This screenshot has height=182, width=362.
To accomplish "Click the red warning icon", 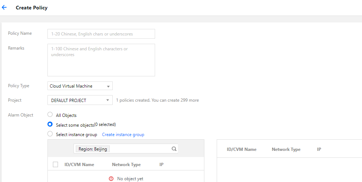I will click(x=111, y=179).
